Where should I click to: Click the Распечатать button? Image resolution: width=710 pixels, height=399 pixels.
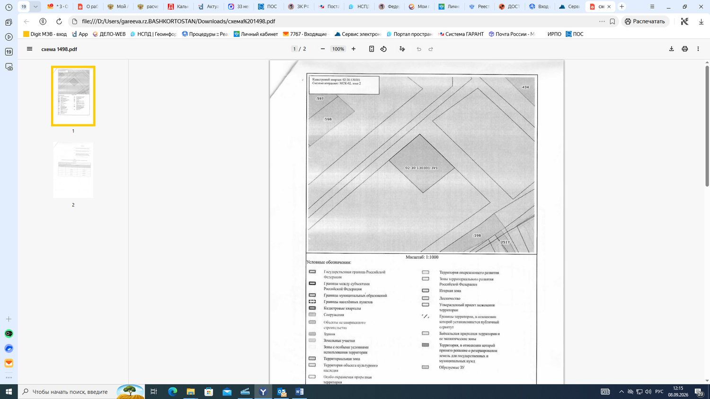[645, 21]
